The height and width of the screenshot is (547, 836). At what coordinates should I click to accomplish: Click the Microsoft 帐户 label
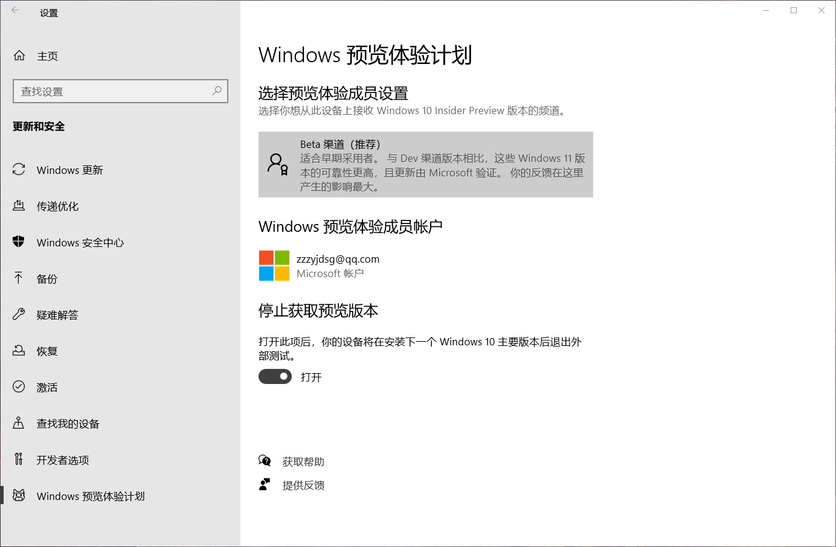coord(330,273)
